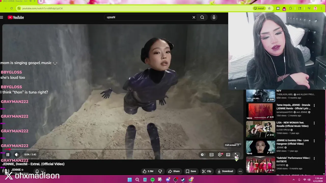Open the title 'JENNIE & Dominic Fike - Love Hangover'

tap(292, 142)
